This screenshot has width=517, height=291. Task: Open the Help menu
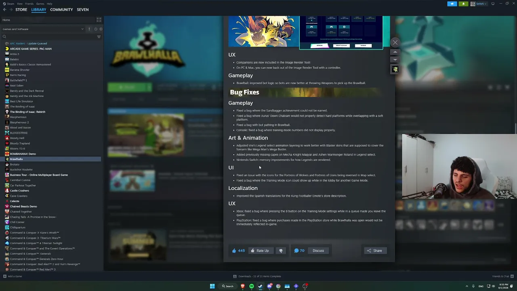coord(49,4)
